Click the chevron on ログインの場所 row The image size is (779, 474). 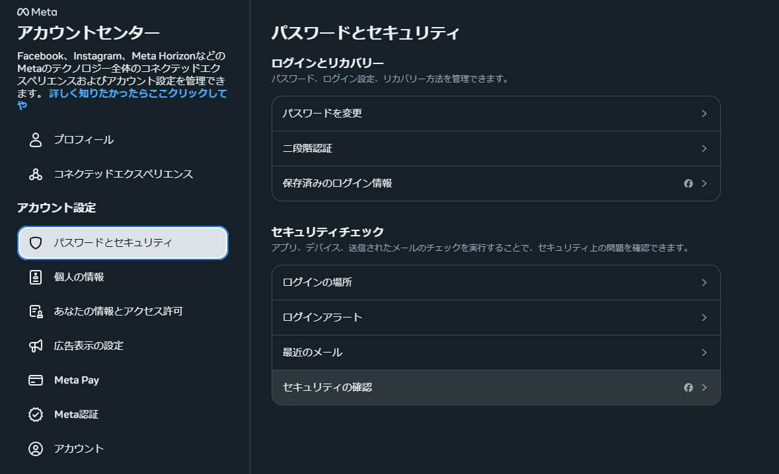[x=704, y=283]
